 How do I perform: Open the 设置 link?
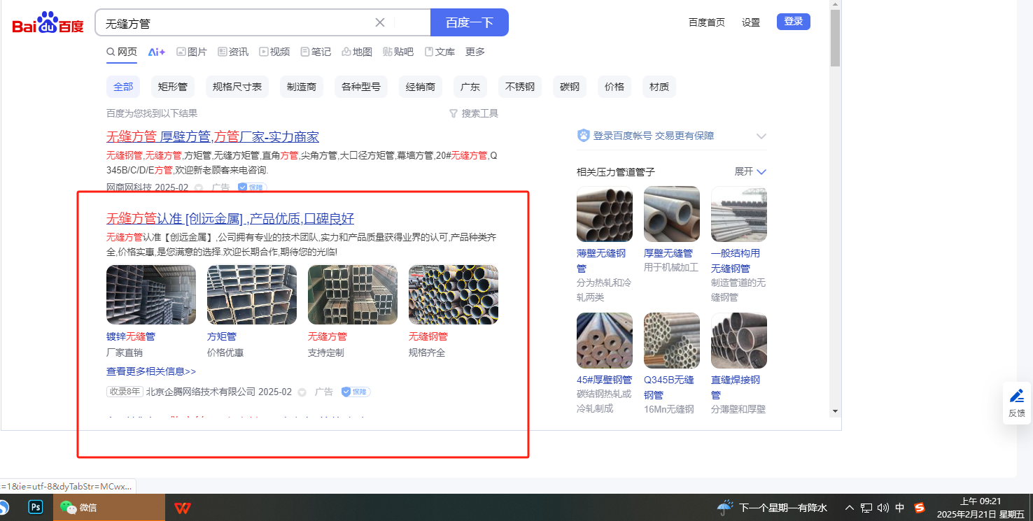tap(751, 22)
